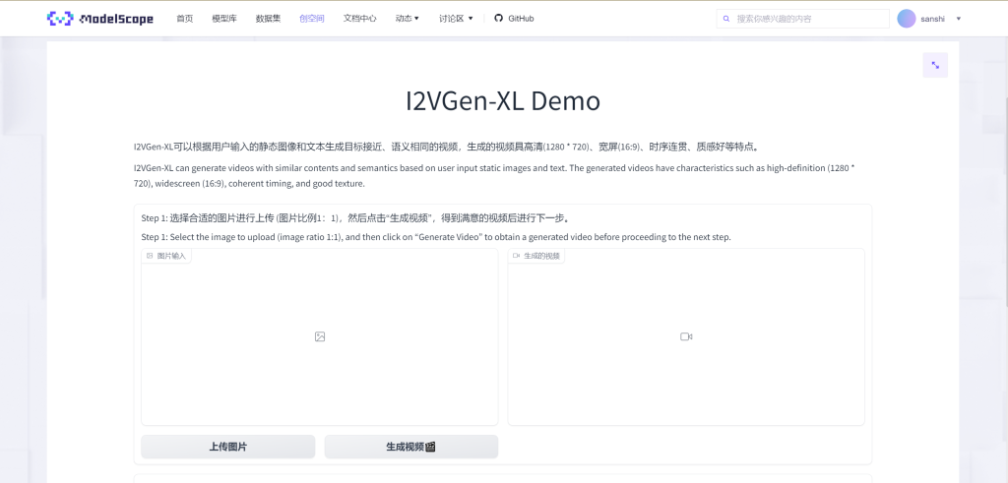
Task: Click the GitHub octocat icon
Action: [x=498, y=18]
